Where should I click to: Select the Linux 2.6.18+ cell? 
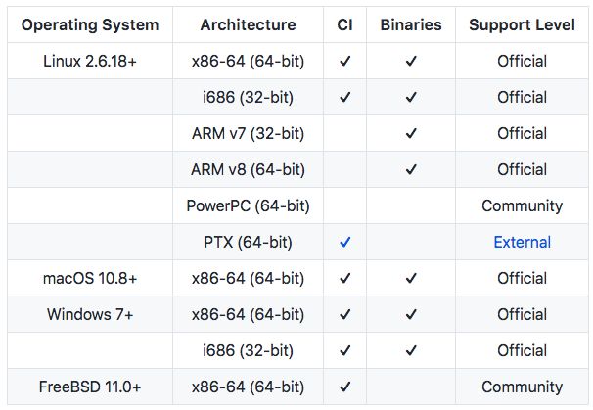pos(90,61)
